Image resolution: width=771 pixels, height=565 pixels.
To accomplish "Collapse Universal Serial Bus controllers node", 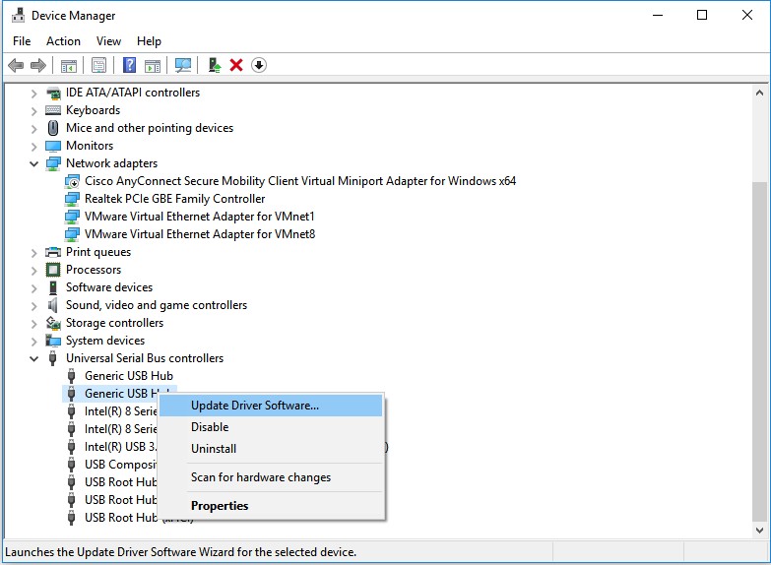I will [33, 358].
